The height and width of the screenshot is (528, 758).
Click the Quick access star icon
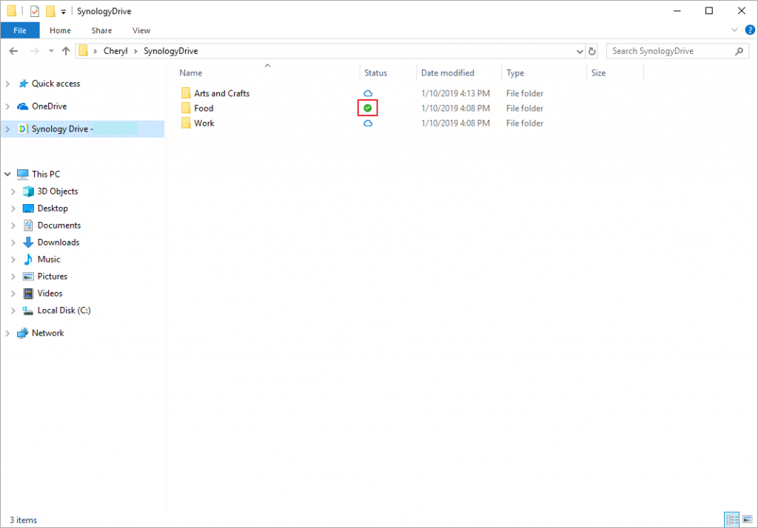[23, 84]
